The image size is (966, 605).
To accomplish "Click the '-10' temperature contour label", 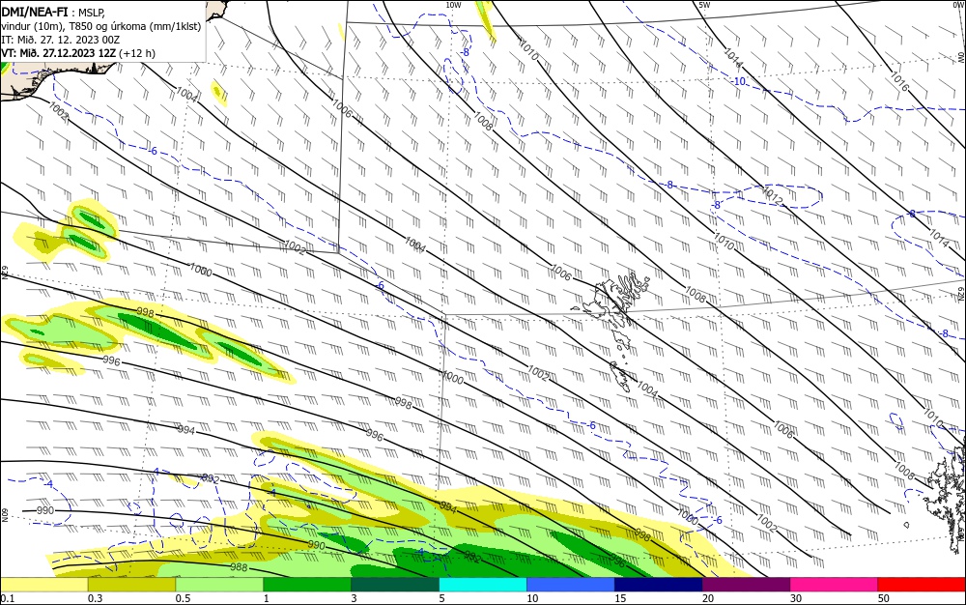I will (739, 81).
